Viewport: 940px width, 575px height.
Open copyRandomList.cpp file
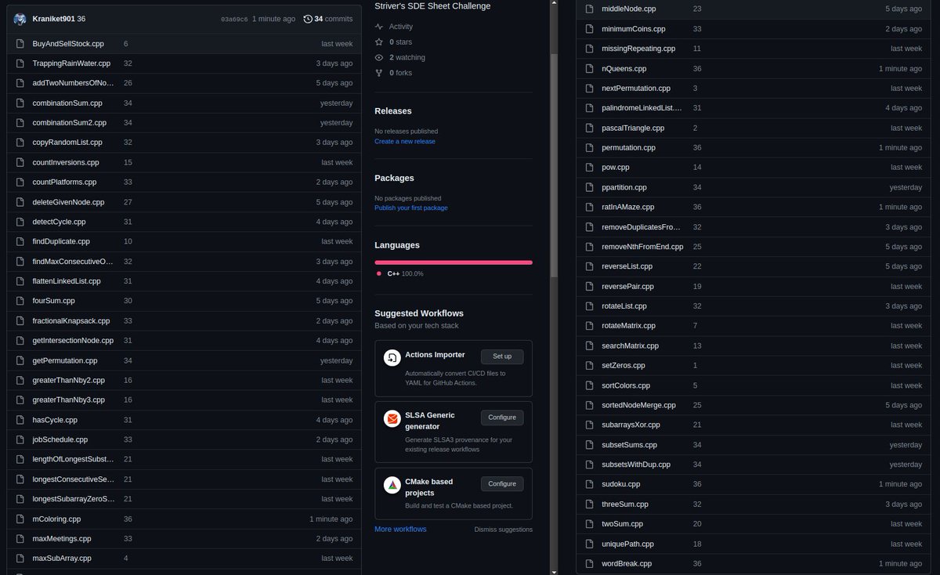pyautogui.click(x=67, y=143)
